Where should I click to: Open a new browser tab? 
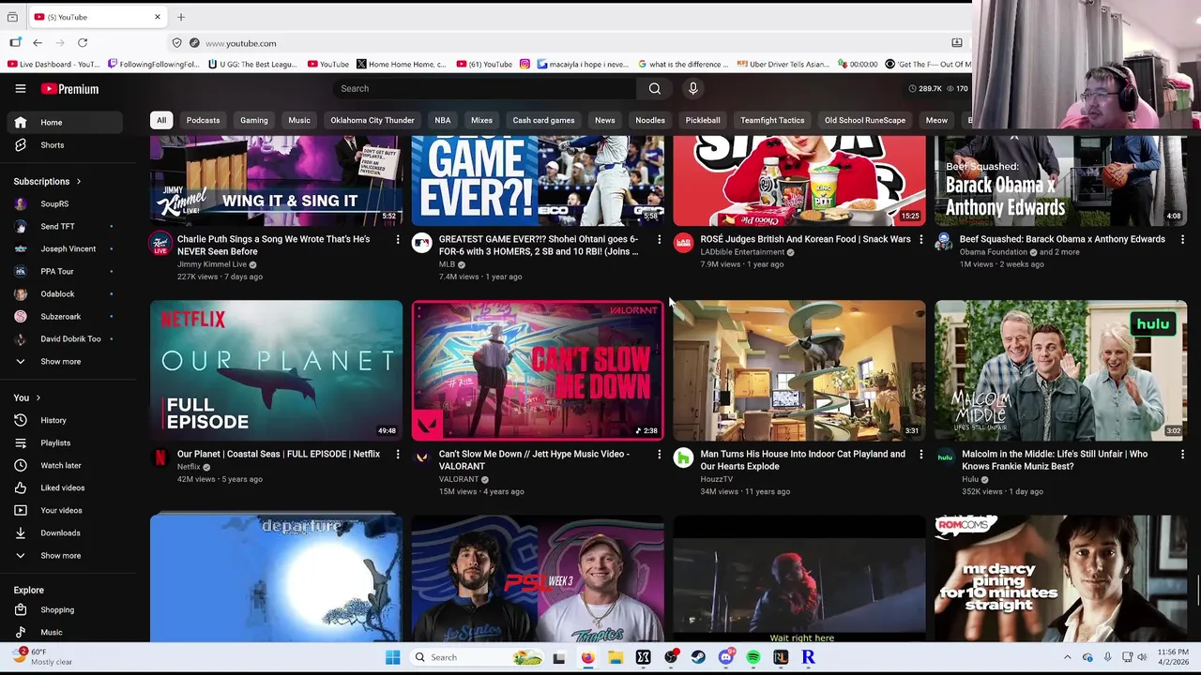pos(181,17)
